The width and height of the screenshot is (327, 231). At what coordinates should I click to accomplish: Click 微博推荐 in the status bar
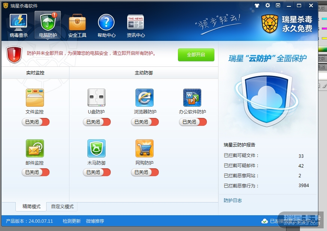95,221
